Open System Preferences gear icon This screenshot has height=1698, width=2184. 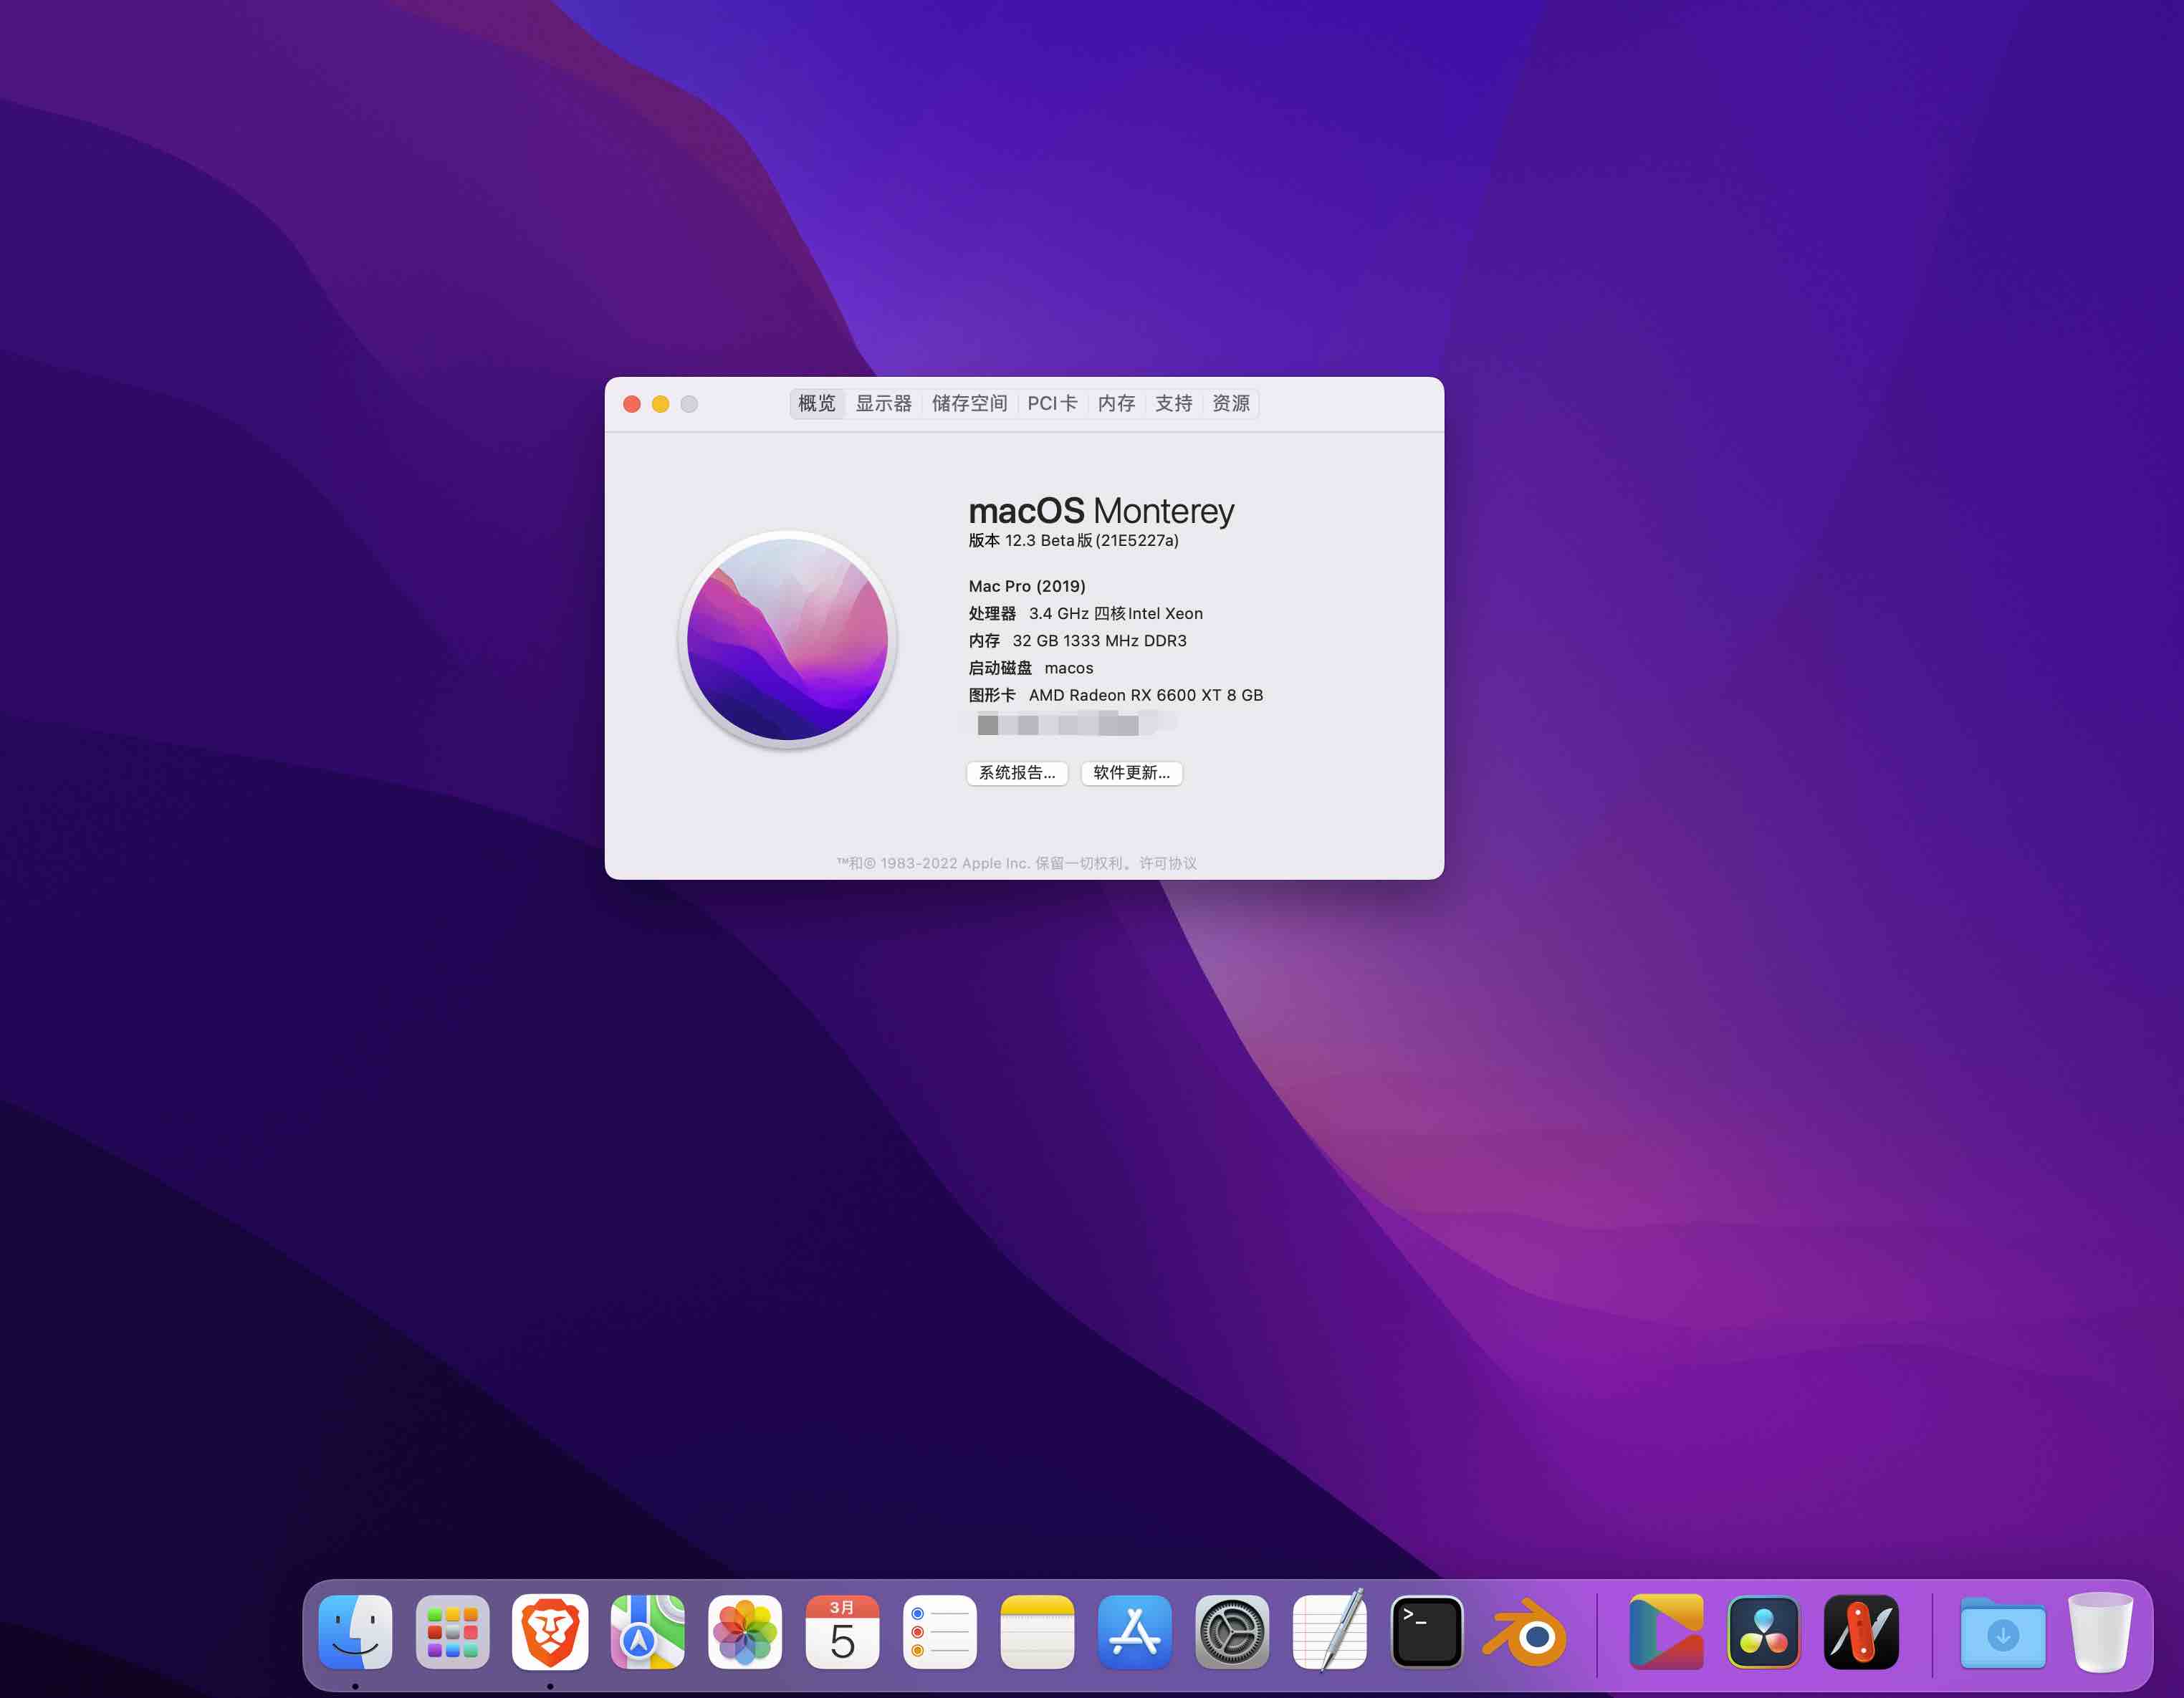(x=1231, y=1632)
